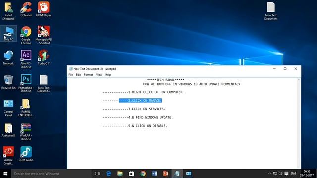Select the GOM Audio desktop icon
Screen dimensions: 317x178
click(x=26, y=154)
